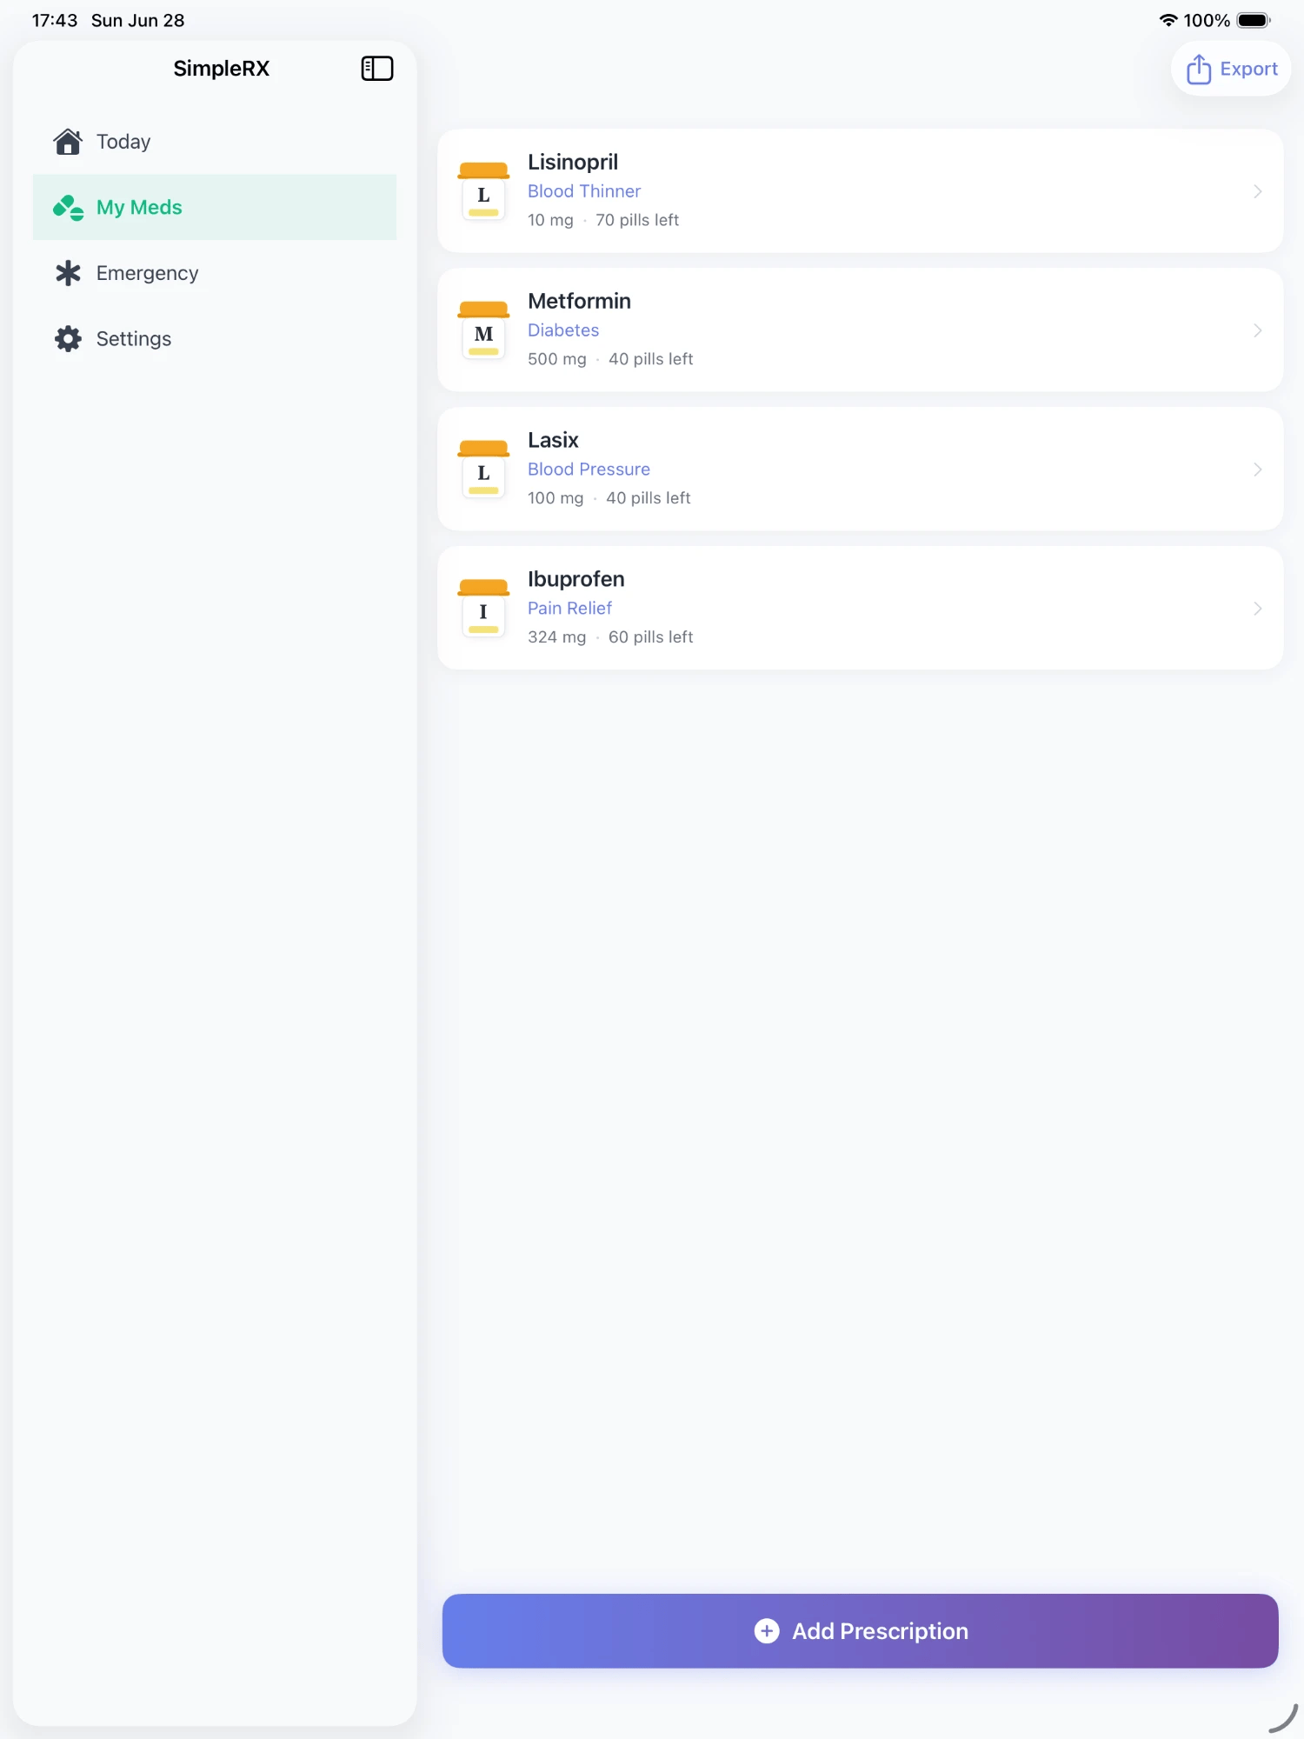
Task: Toggle the sidebar panel icon
Action: click(x=377, y=69)
